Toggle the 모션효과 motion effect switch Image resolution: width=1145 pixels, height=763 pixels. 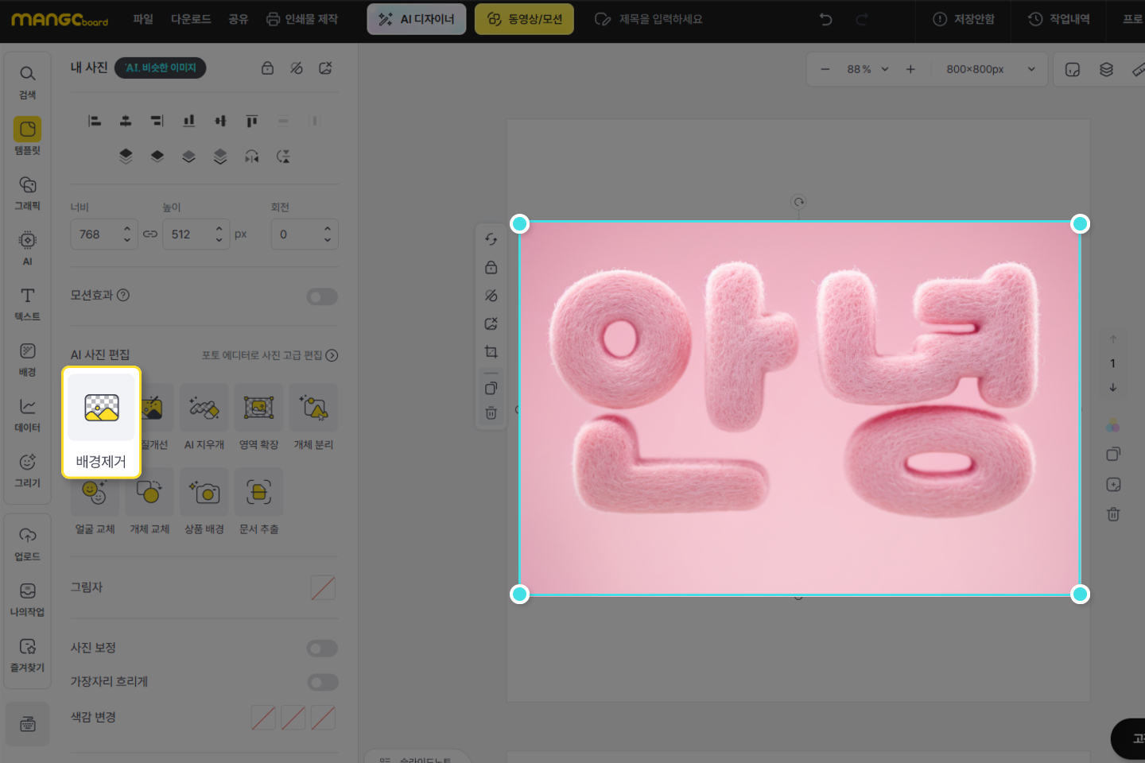click(322, 296)
